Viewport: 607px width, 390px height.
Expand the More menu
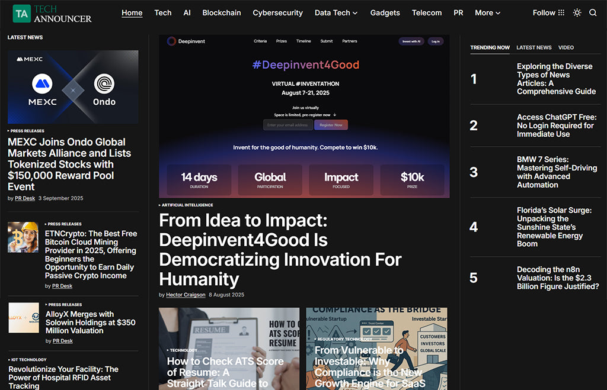(x=487, y=13)
